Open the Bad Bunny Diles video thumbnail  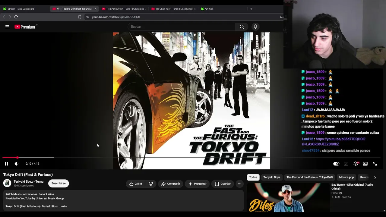pyautogui.click(x=288, y=197)
